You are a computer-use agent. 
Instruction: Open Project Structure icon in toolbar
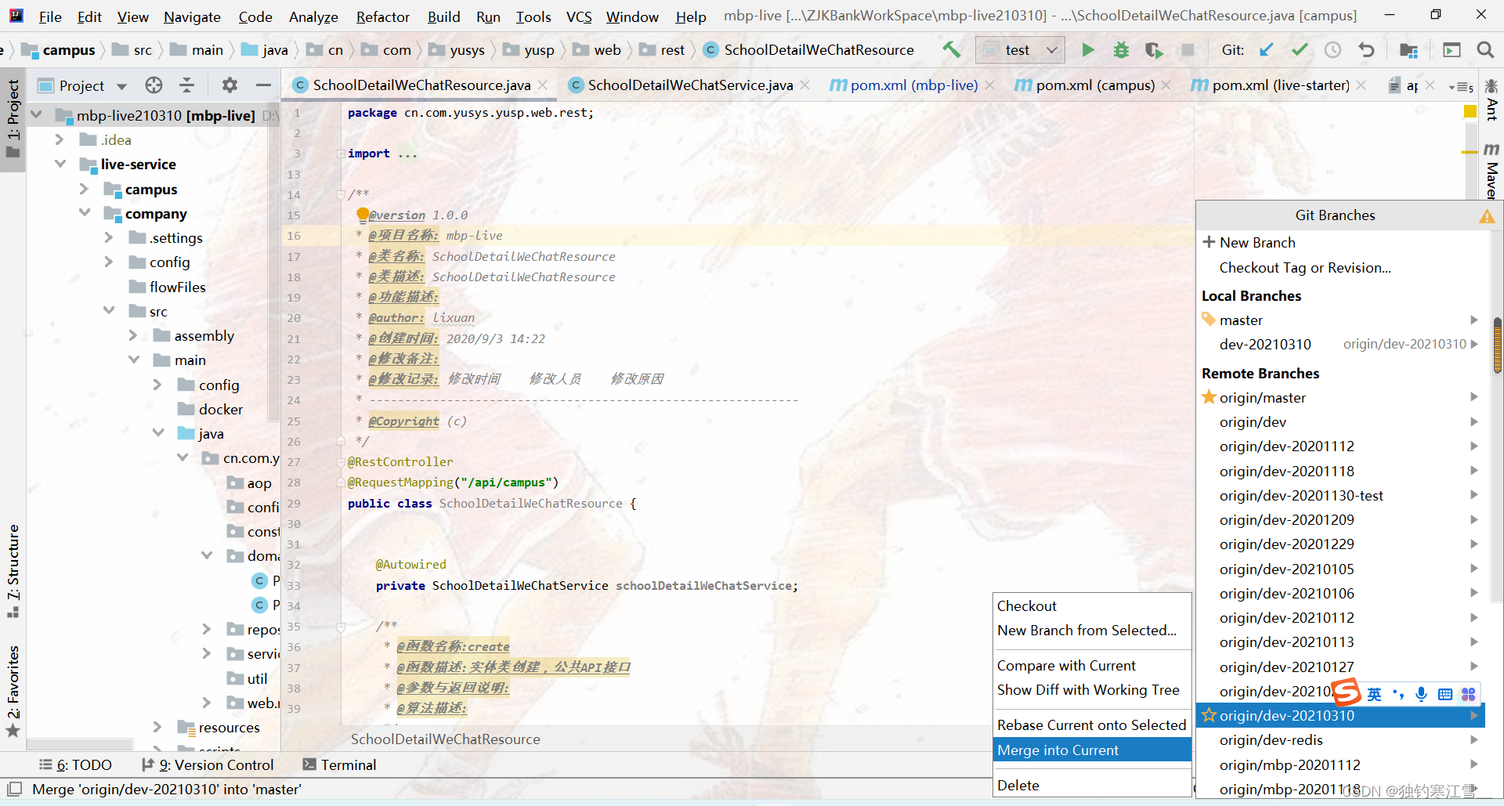coord(1408,50)
